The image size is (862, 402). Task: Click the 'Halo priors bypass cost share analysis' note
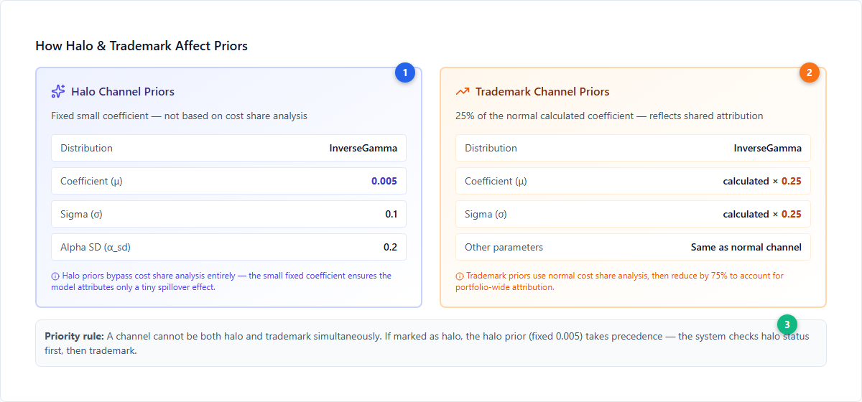(x=221, y=281)
